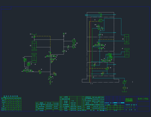
Task: Select the variable pump symbol in left schematic
Action: 50,78
